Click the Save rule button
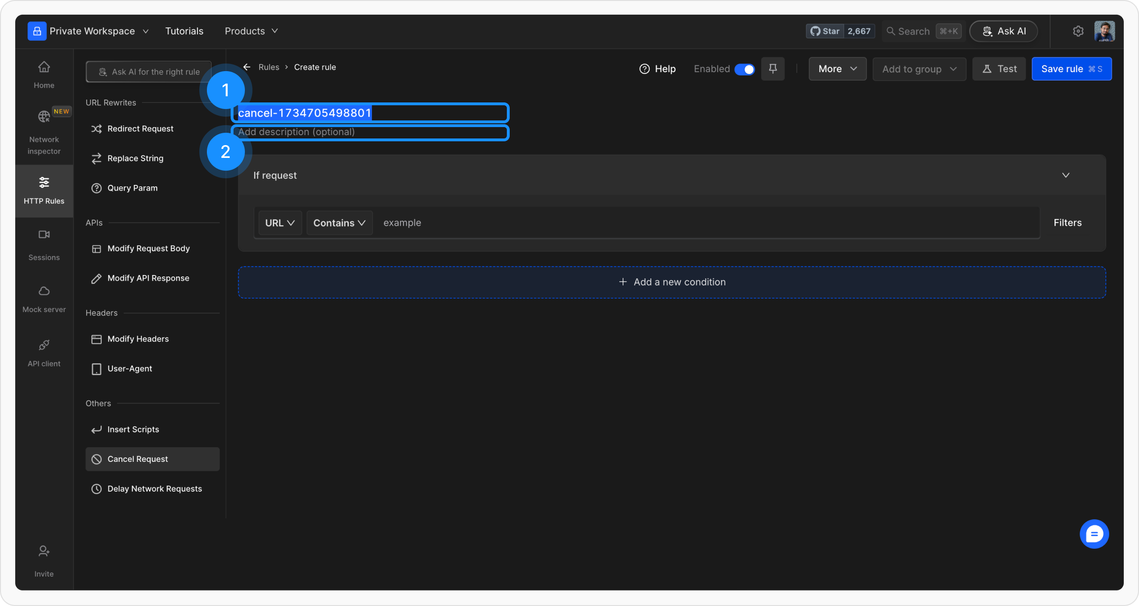The height and width of the screenshot is (606, 1139). (x=1071, y=69)
